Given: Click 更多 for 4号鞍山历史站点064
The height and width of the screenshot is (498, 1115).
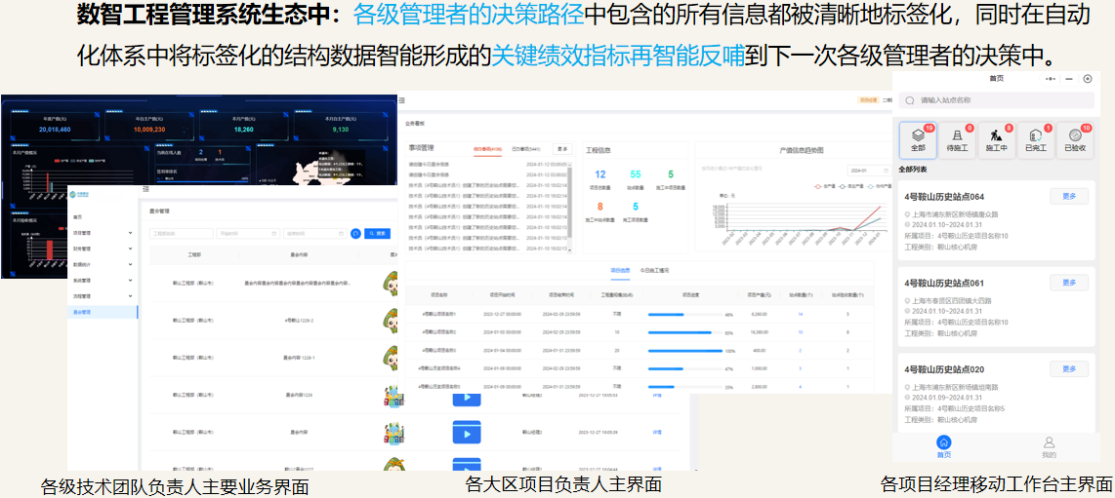Looking at the screenshot, I should 1069,196.
